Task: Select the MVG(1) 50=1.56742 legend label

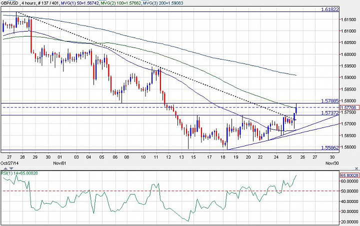Action: click(x=79, y=3)
